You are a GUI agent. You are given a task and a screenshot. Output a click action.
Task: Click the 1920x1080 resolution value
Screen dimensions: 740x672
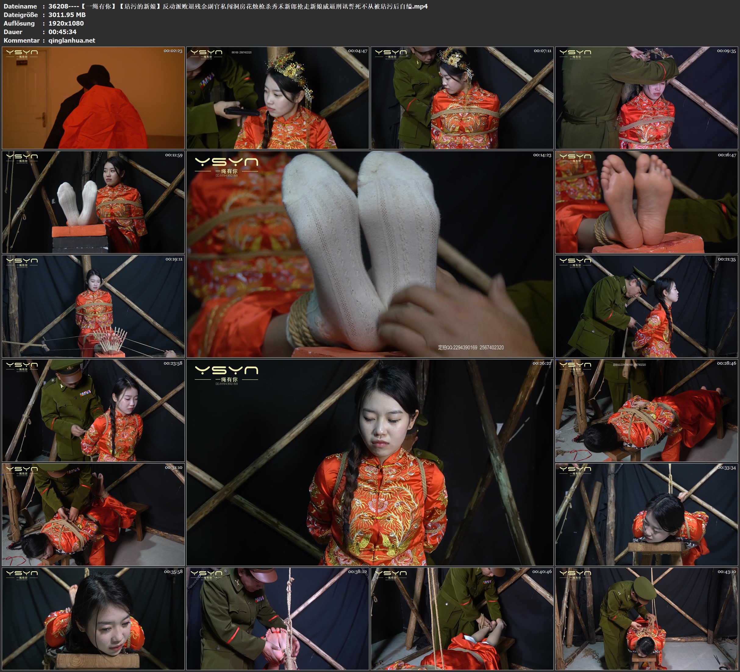66,23
